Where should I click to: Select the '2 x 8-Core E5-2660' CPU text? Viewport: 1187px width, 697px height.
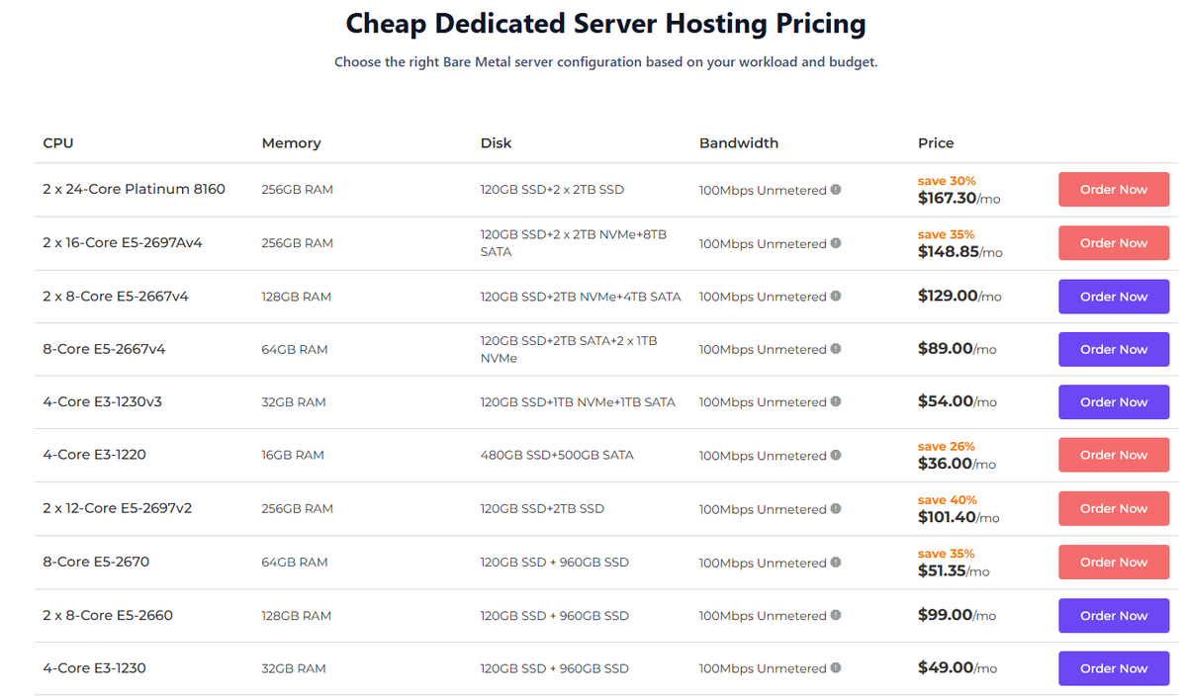(108, 615)
